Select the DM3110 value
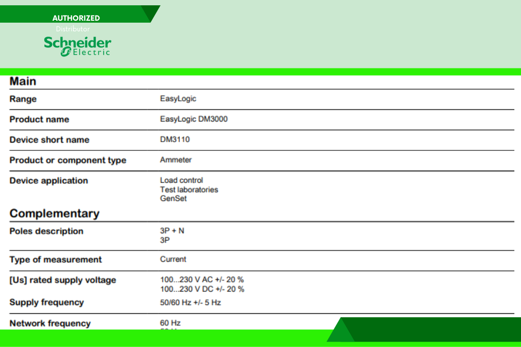 (x=175, y=139)
